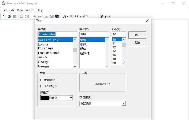The width and height of the screenshot is (189, 120).
Task: Toggle the 下划线(U) underline checkbox
Action: tap(42, 86)
